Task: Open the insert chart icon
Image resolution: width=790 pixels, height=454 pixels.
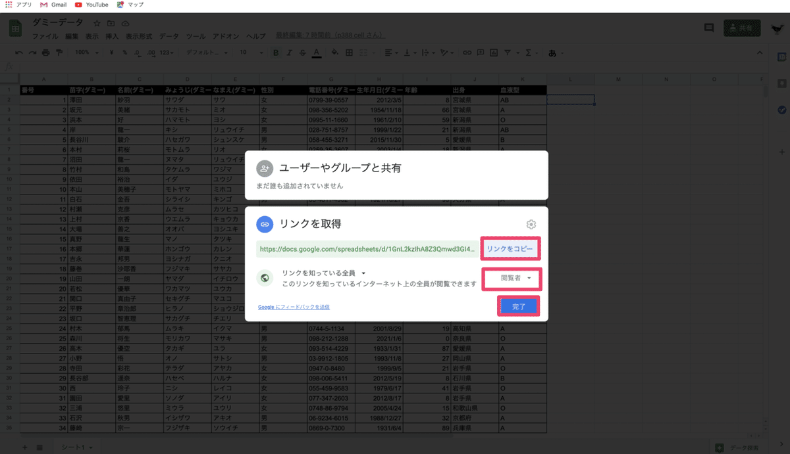Action: click(x=495, y=53)
